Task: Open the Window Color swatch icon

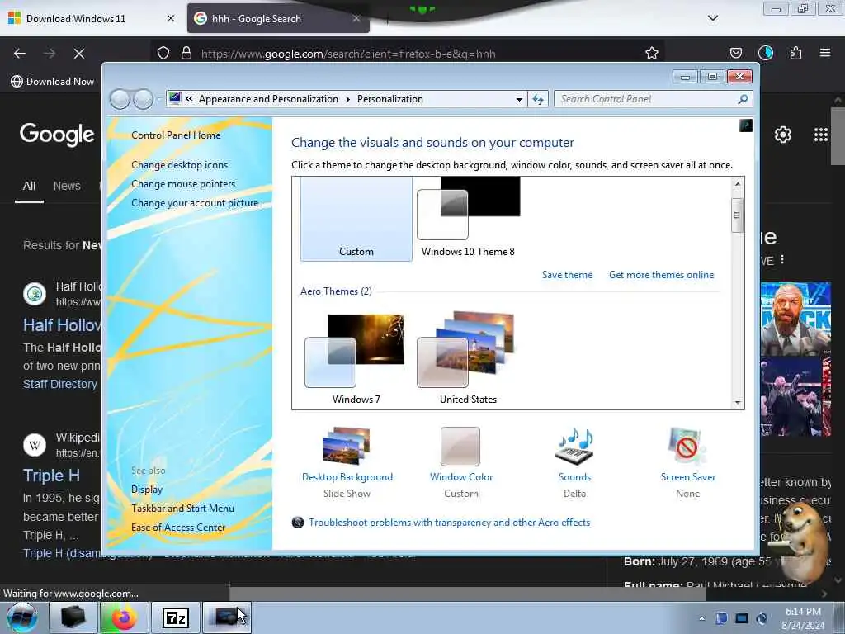Action: (x=460, y=447)
